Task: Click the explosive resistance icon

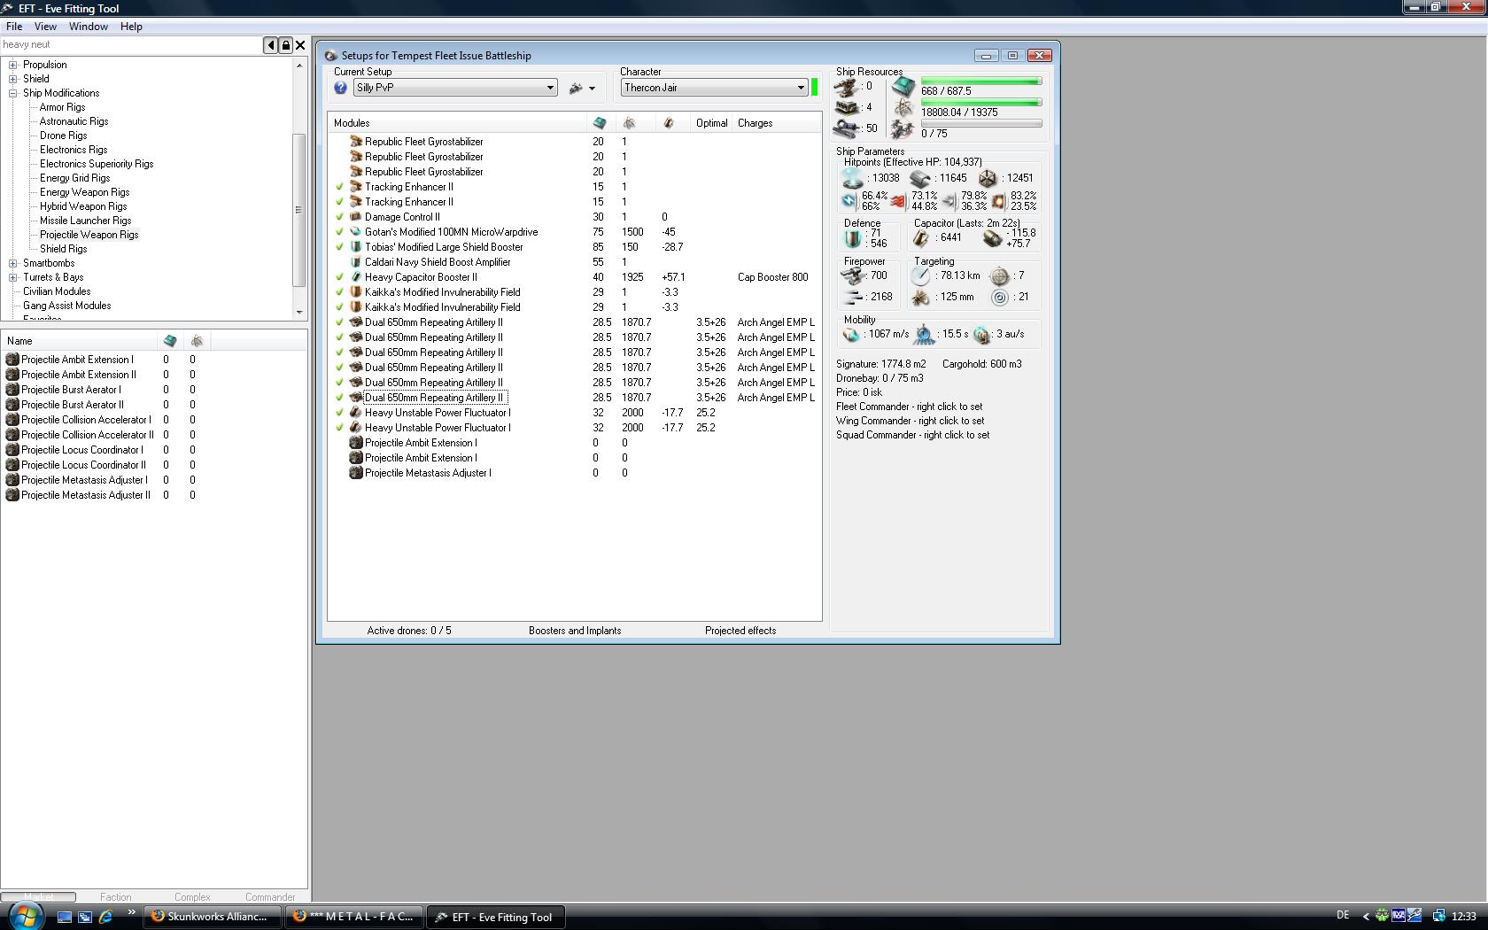Action: [998, 201]
